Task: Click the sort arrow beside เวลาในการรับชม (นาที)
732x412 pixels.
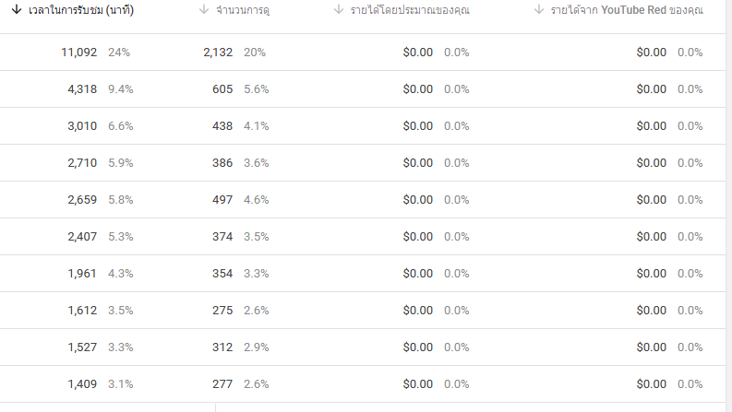Action: tap(17, 11)
